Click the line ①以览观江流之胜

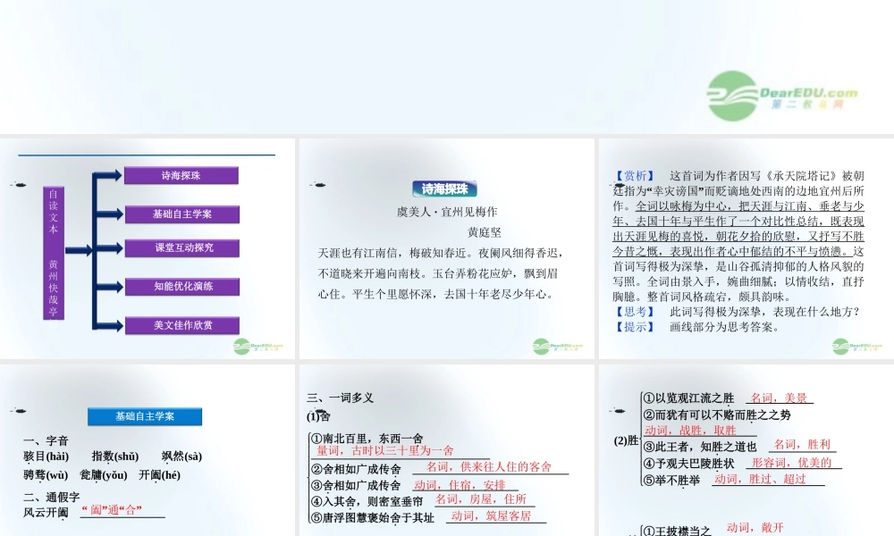[688, 398]
